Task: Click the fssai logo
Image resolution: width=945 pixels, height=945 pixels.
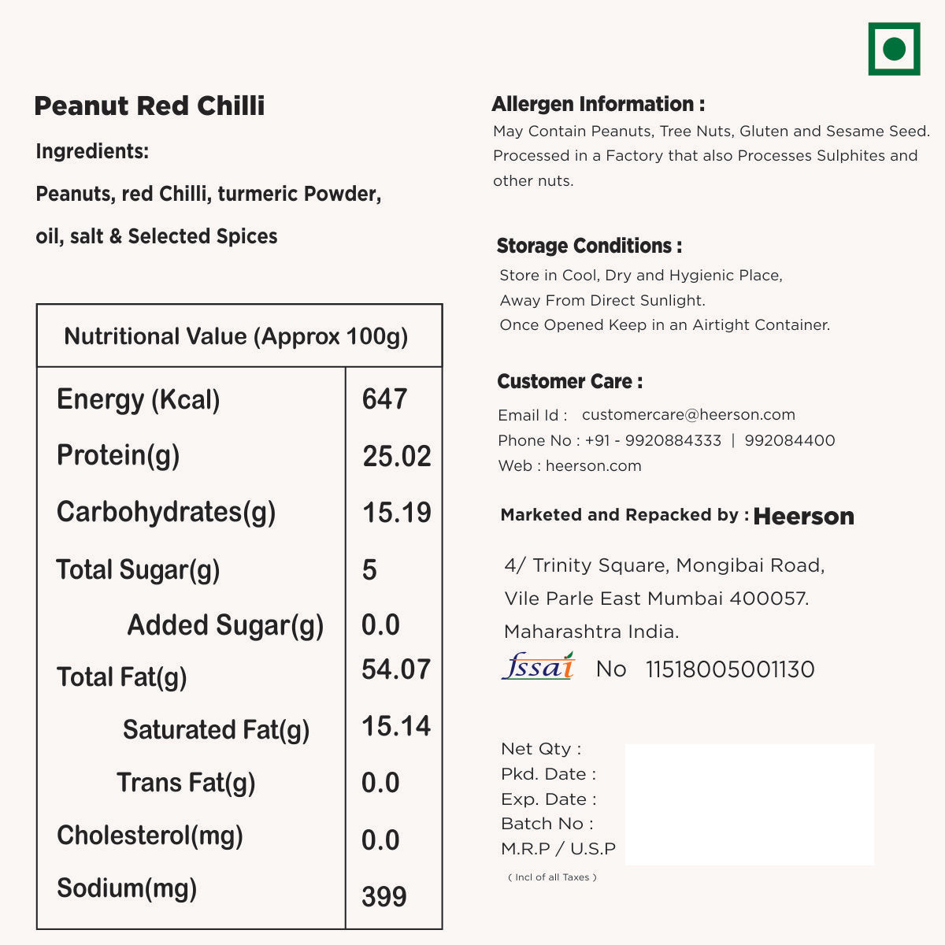Action: tap(539, 666)
